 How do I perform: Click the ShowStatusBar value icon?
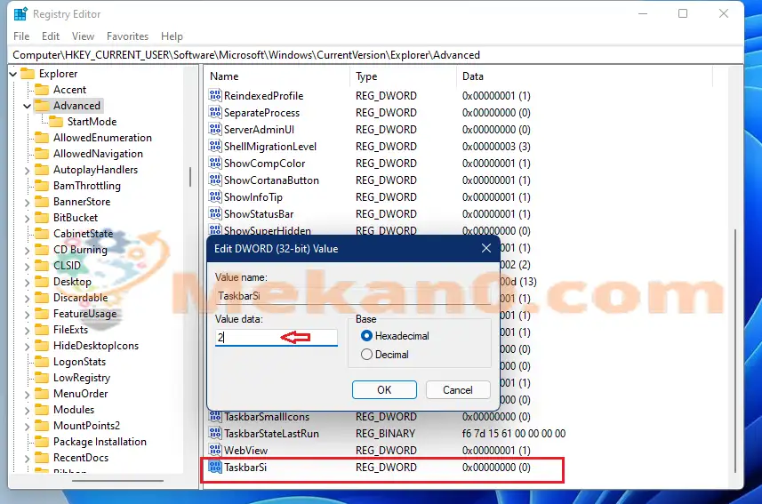point(215,213)
